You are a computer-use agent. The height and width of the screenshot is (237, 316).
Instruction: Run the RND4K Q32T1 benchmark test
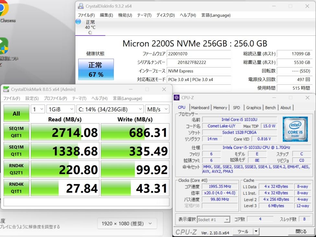coord(16,169)
